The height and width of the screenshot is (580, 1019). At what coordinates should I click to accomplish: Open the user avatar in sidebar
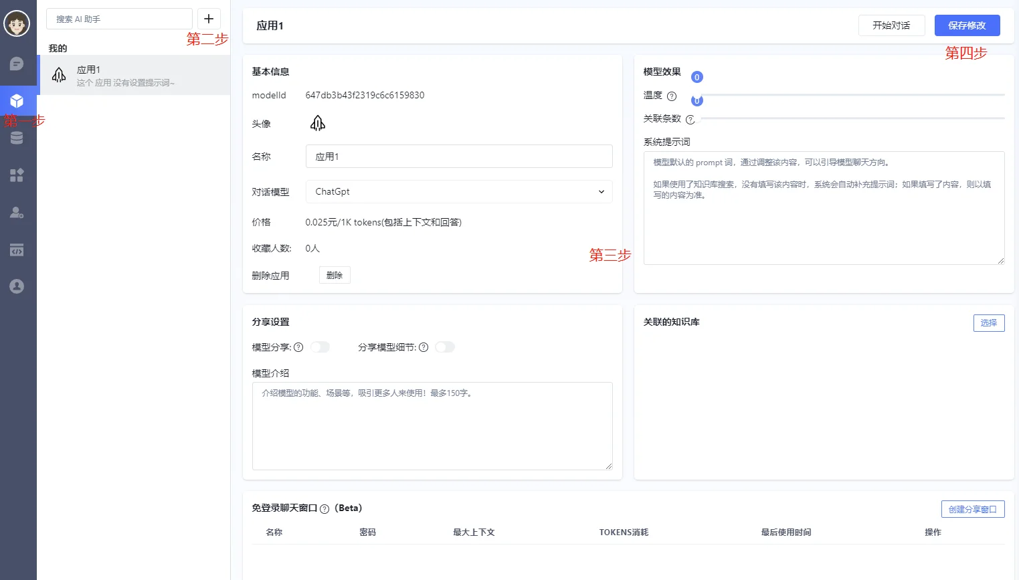(x=17, y=24)
